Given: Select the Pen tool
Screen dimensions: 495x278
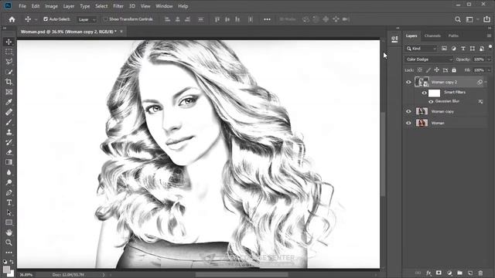Looking at the screenshot, I should (9, 192).
